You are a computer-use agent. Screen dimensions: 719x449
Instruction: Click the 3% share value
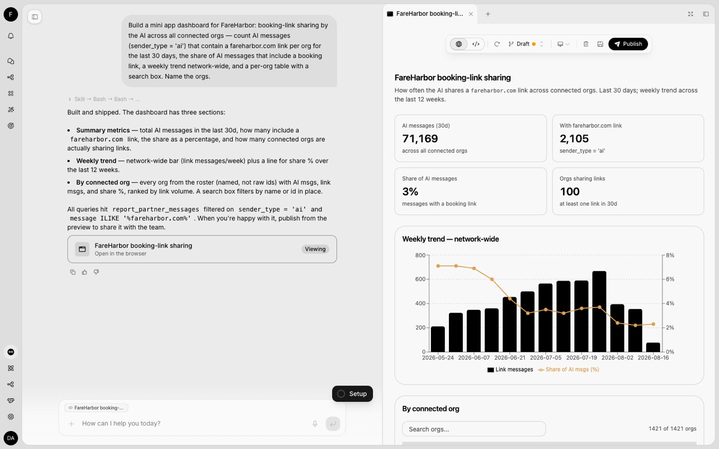pos(410,191)
